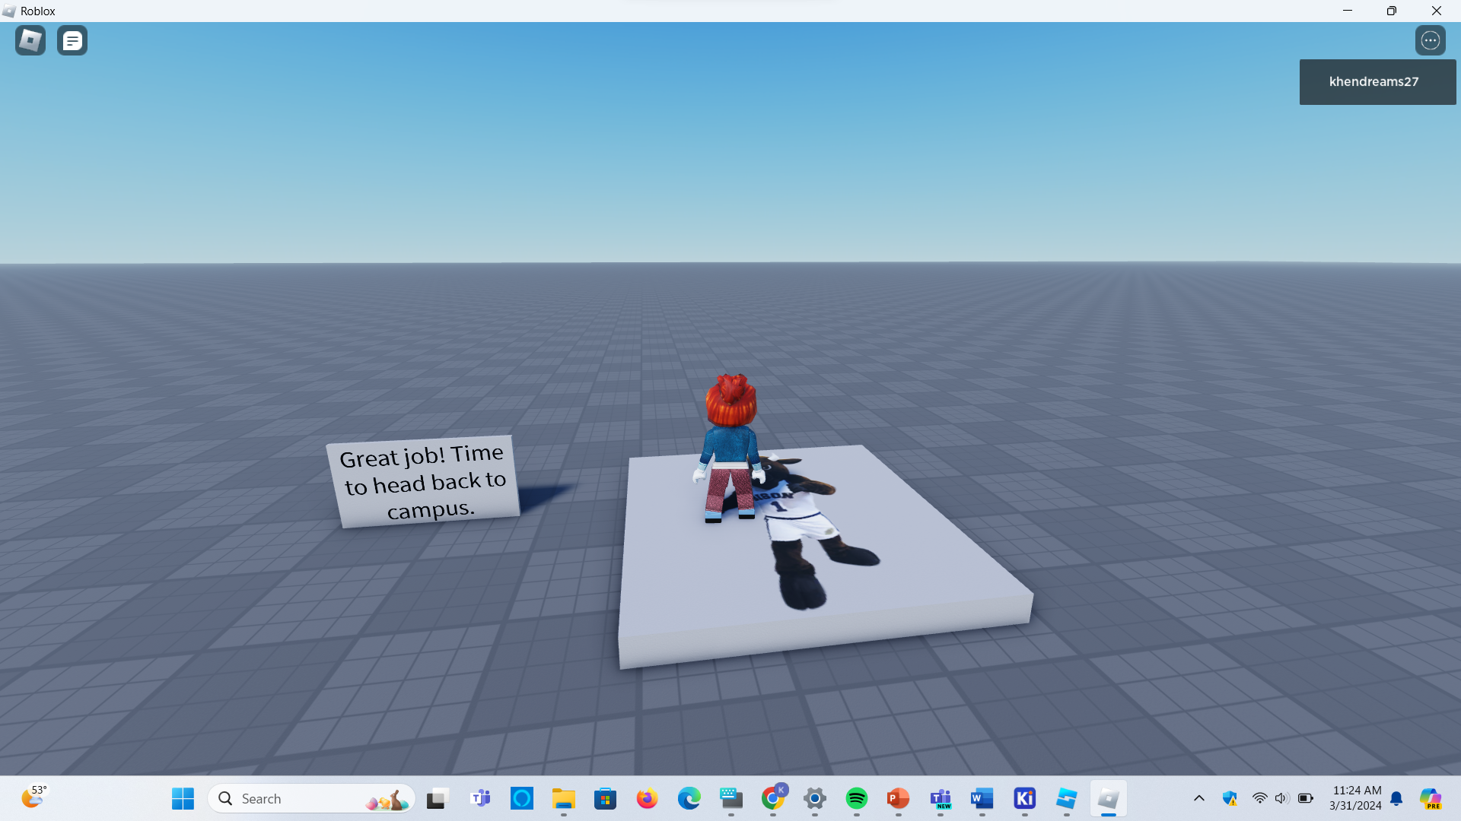
Task: Open Roblox Studio from taskbar
Action: [x=1066, y=798]
